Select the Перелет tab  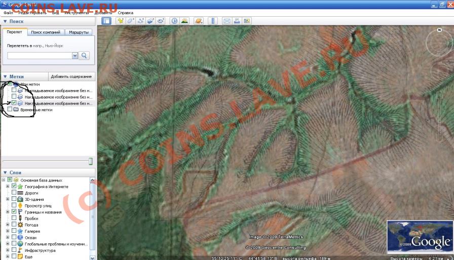point(15,32)
